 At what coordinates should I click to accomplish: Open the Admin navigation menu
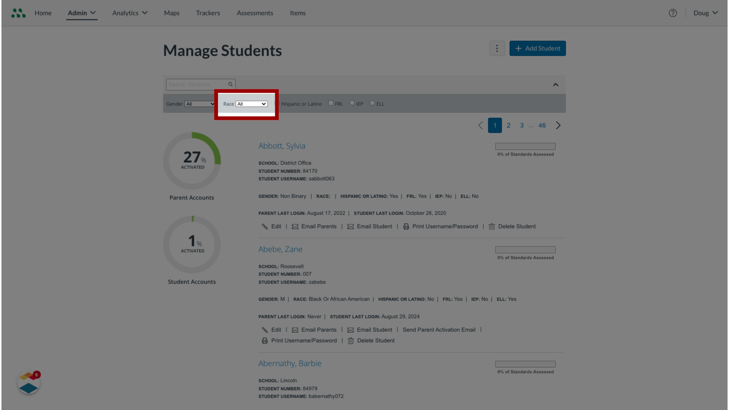coord(82,13)
